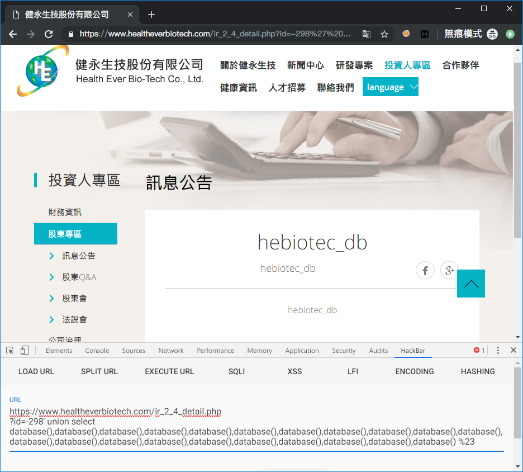Click the browser address bar
Image resolution: width=523 pixels, height=472 pixels.
coord(215,34)
